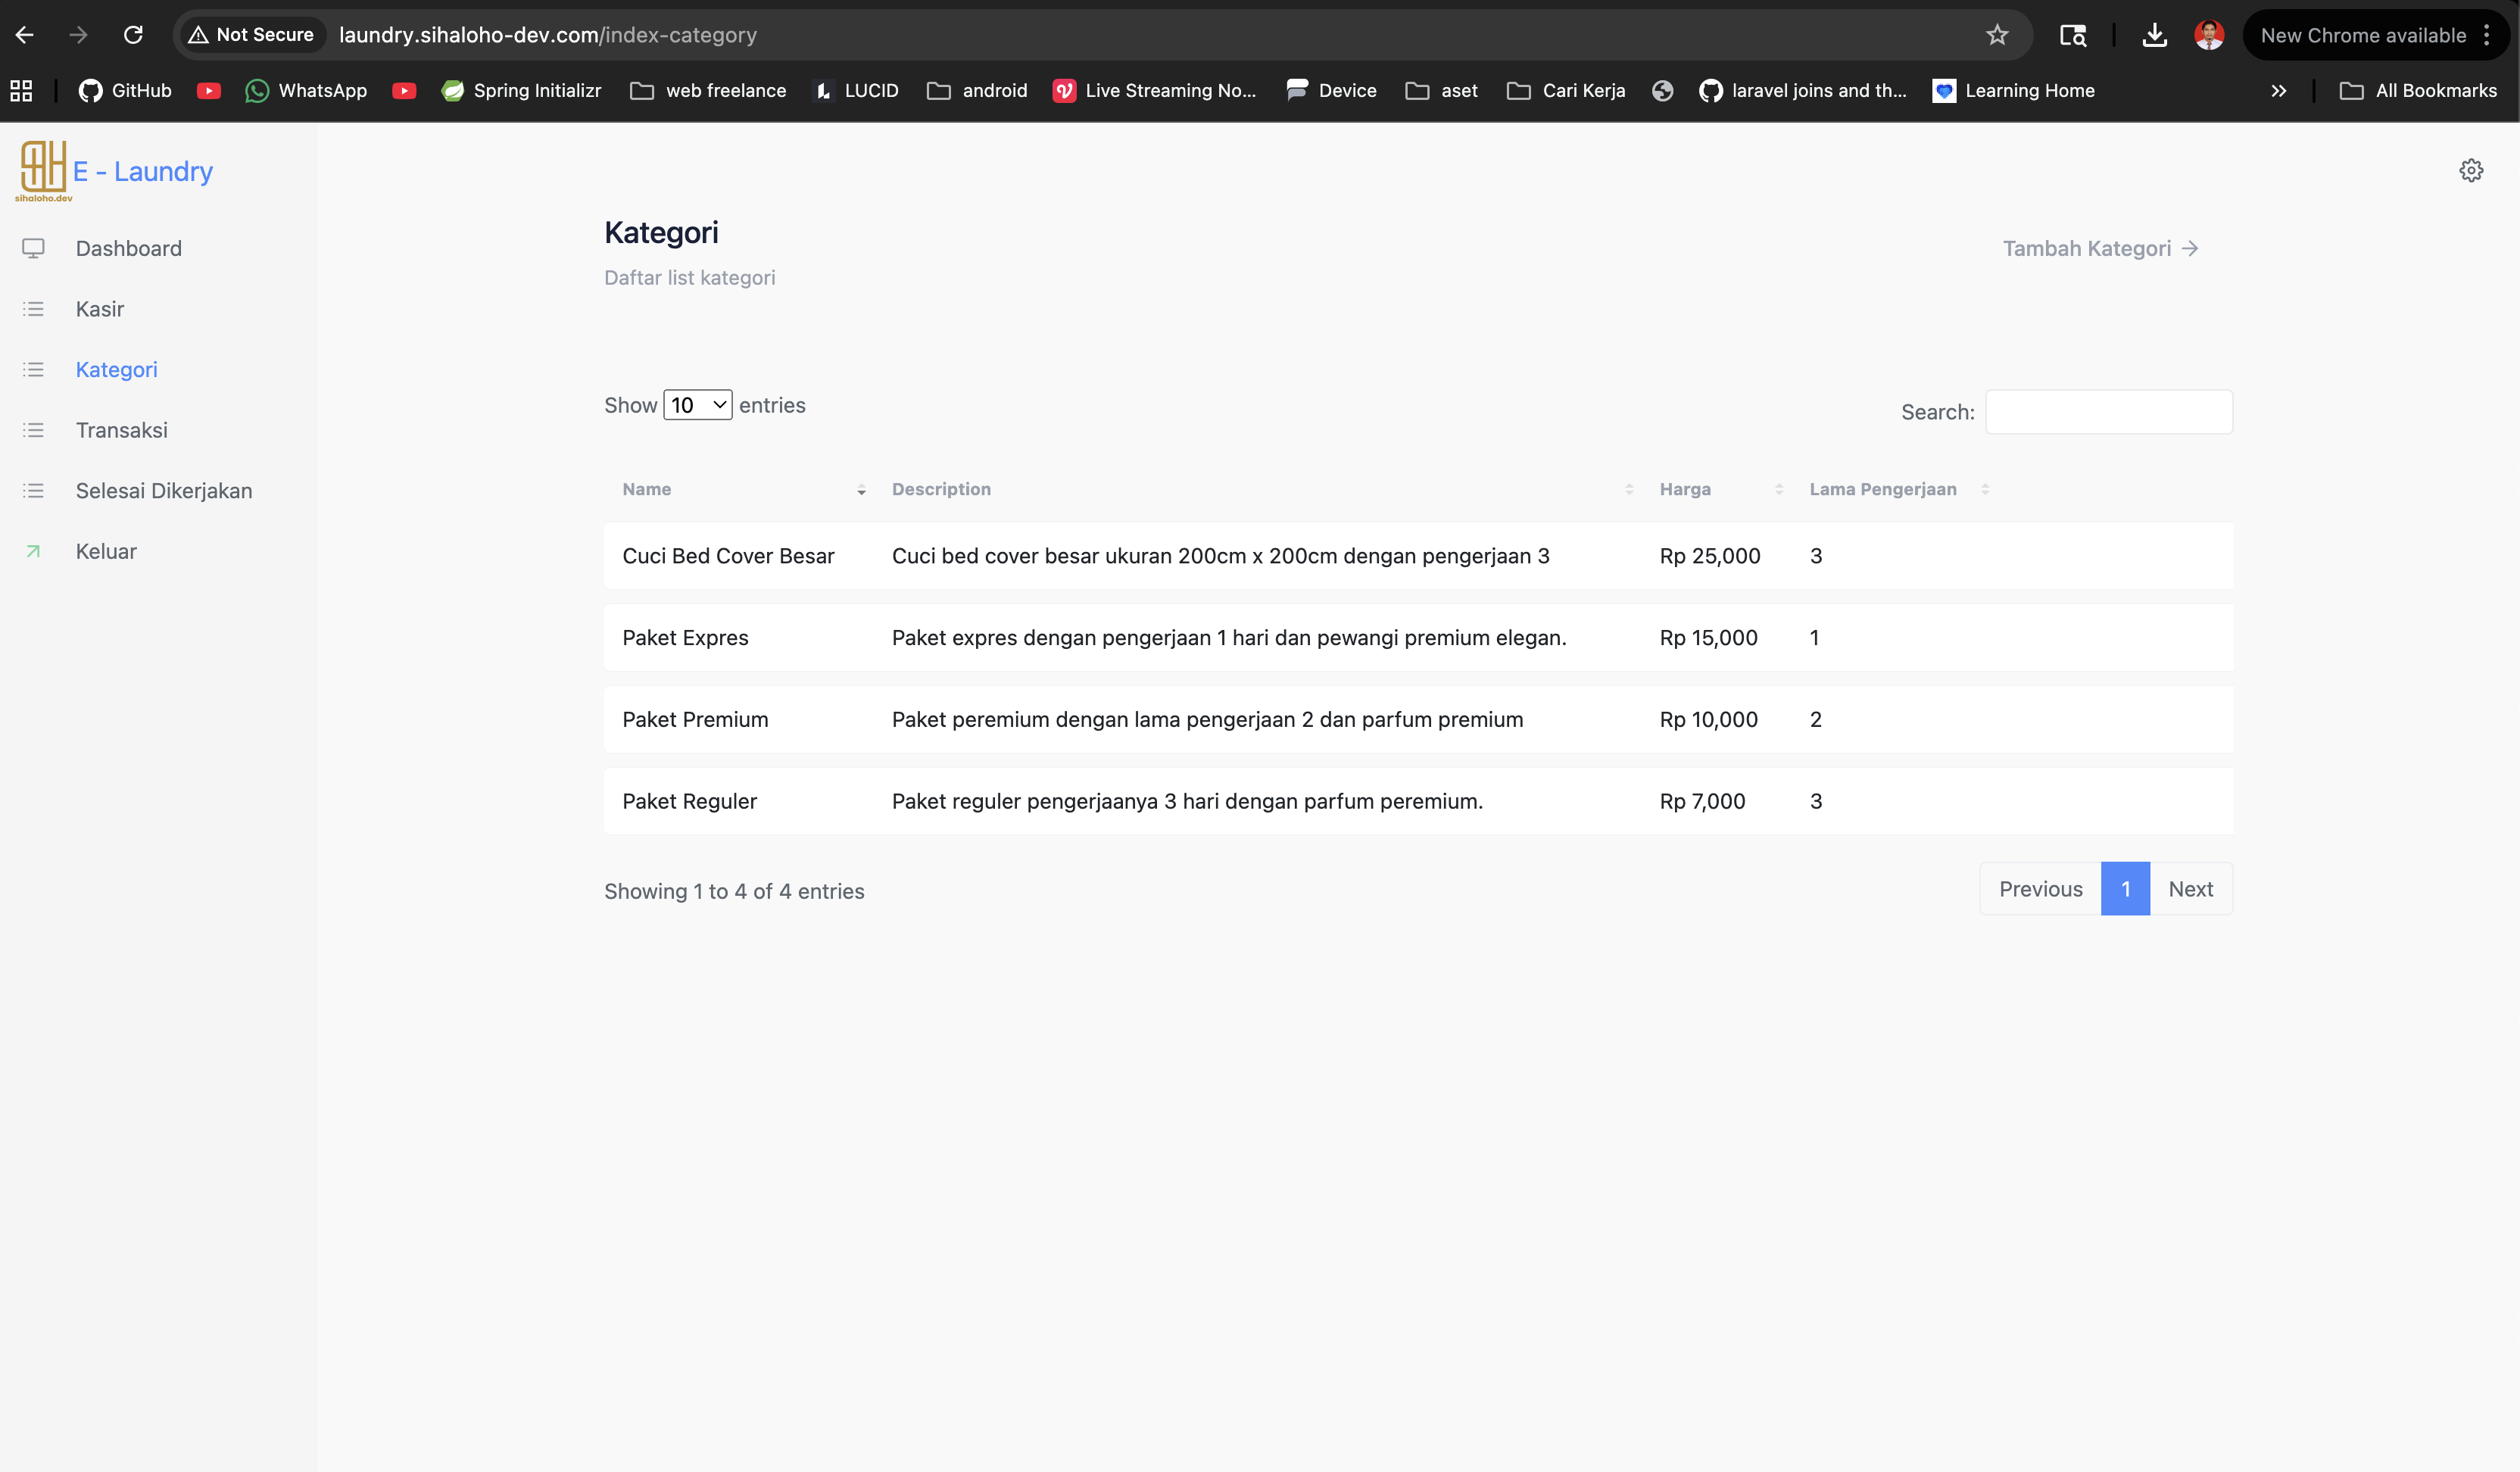
Task: Click the browser back arrow
Action: (x=25, y=35)
